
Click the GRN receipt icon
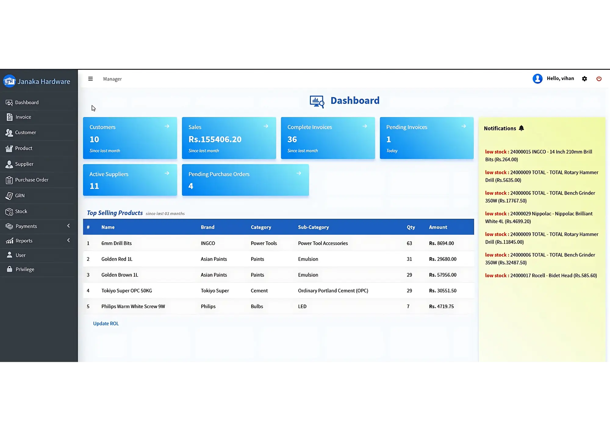[x=9, y=196]
